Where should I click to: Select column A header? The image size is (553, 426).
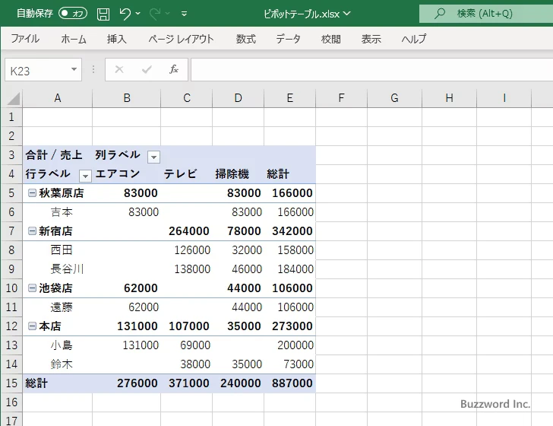58,98
